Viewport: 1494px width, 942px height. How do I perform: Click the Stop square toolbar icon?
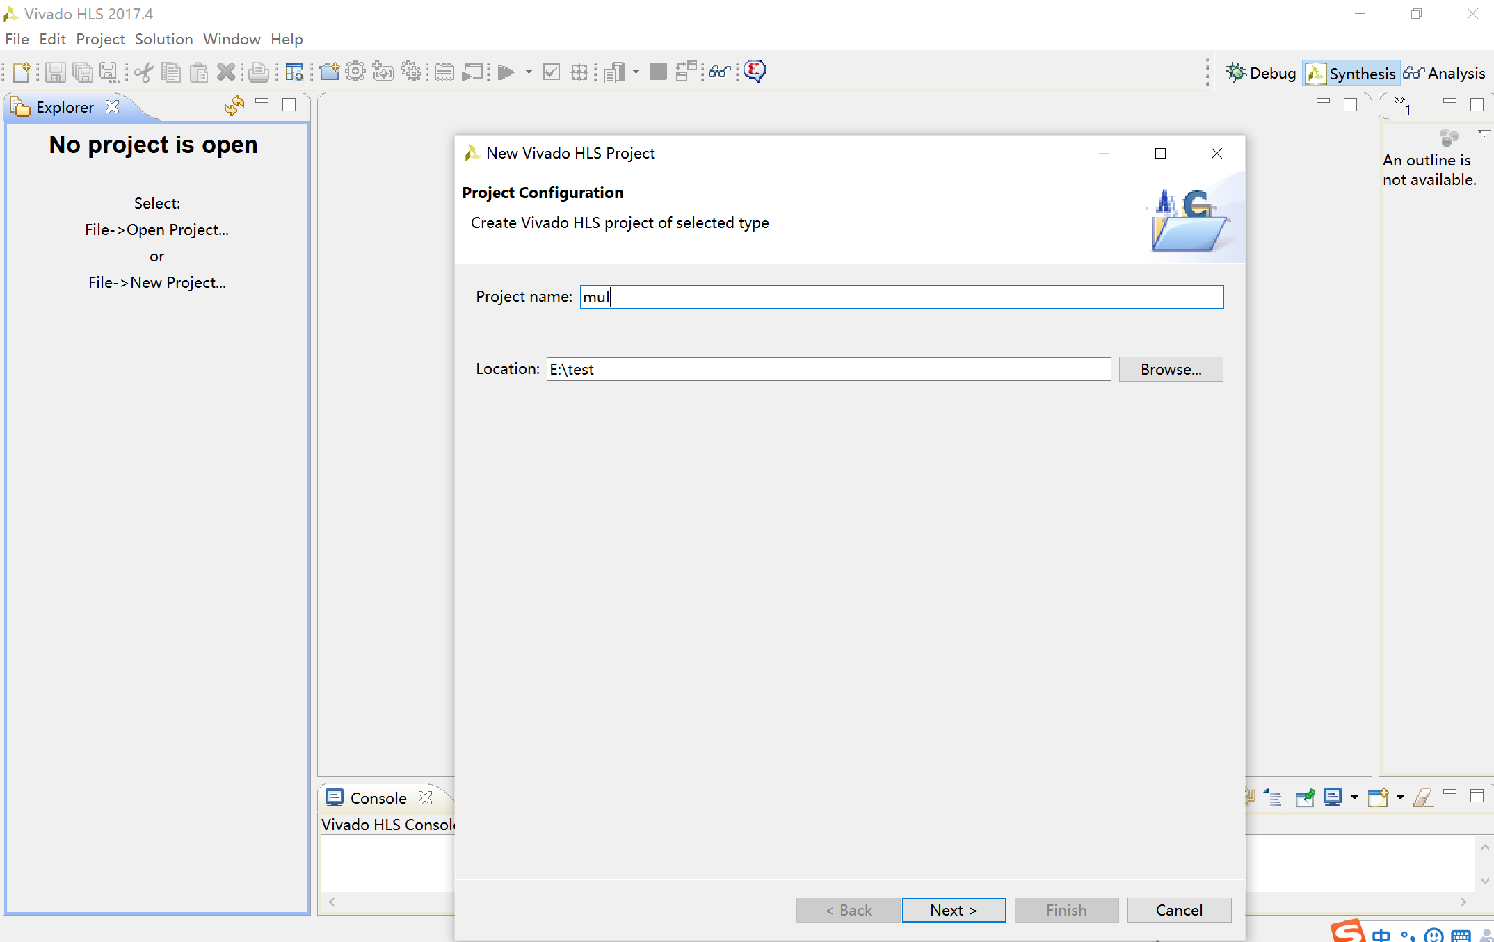(658, 72)
